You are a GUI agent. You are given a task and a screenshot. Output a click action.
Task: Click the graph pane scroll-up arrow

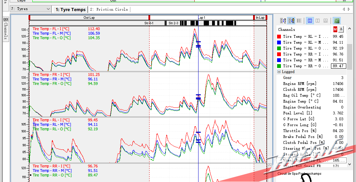[x=269, y=165]
